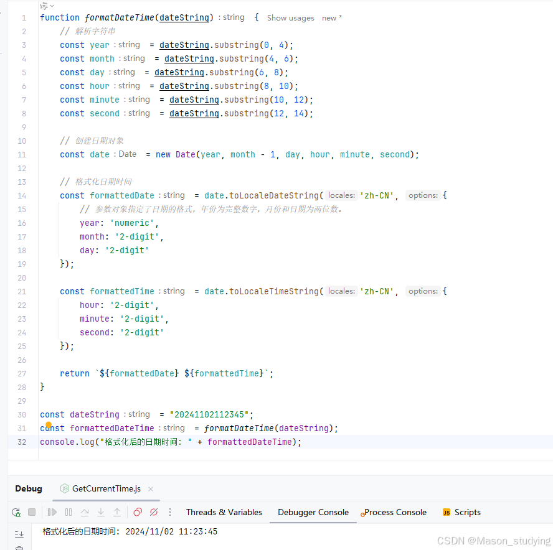Screen dimensions: 553x550
Task: Open the Scripts tab
Action: 461,512
